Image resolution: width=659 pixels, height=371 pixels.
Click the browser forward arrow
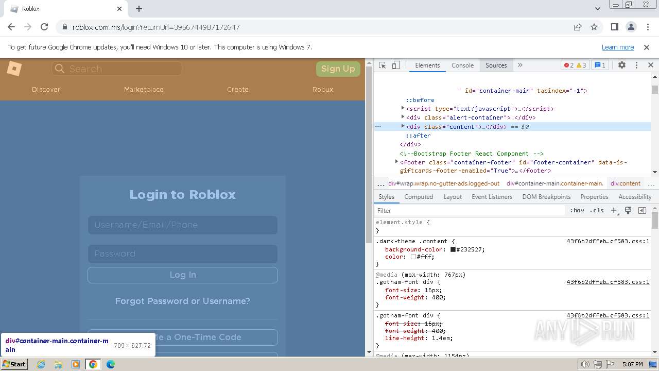tap(28, 27)
